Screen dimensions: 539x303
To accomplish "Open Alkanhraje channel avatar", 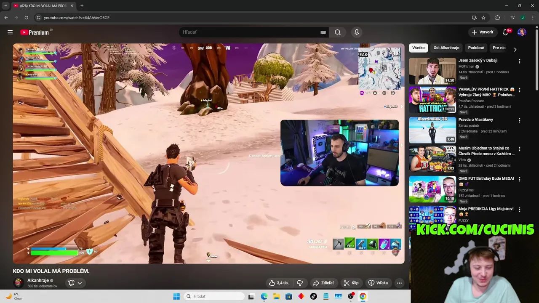I will coord(18,282).
